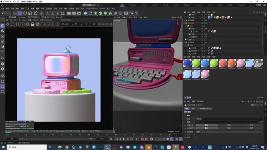This screenshot has height=150, width=267.
Task: Open the display color dropdown in attributes
Action: [229, 132]
